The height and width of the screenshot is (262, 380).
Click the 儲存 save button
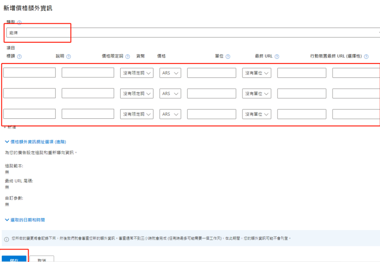(x=14, y=259)
